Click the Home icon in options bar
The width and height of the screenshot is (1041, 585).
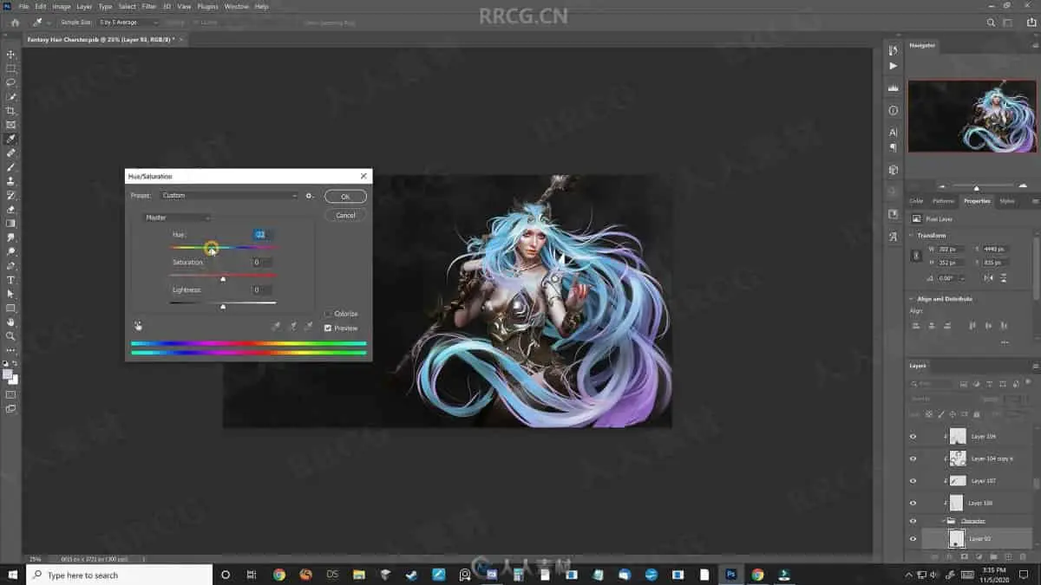point(16,23)
